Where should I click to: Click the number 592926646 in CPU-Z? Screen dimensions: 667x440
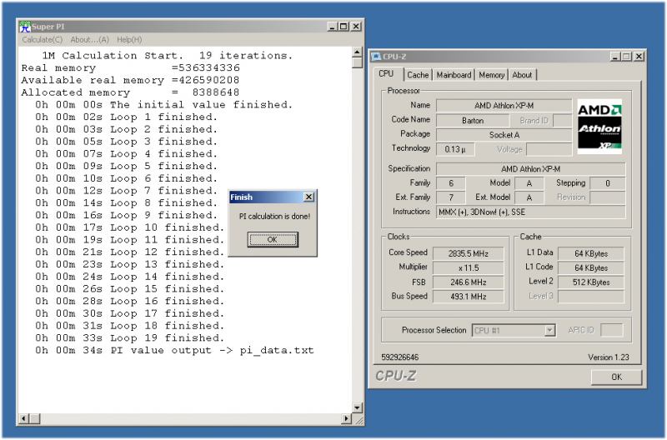click(x=400, y=357)
